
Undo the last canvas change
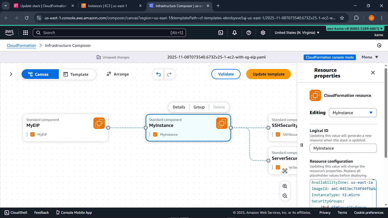pos(158,74)
